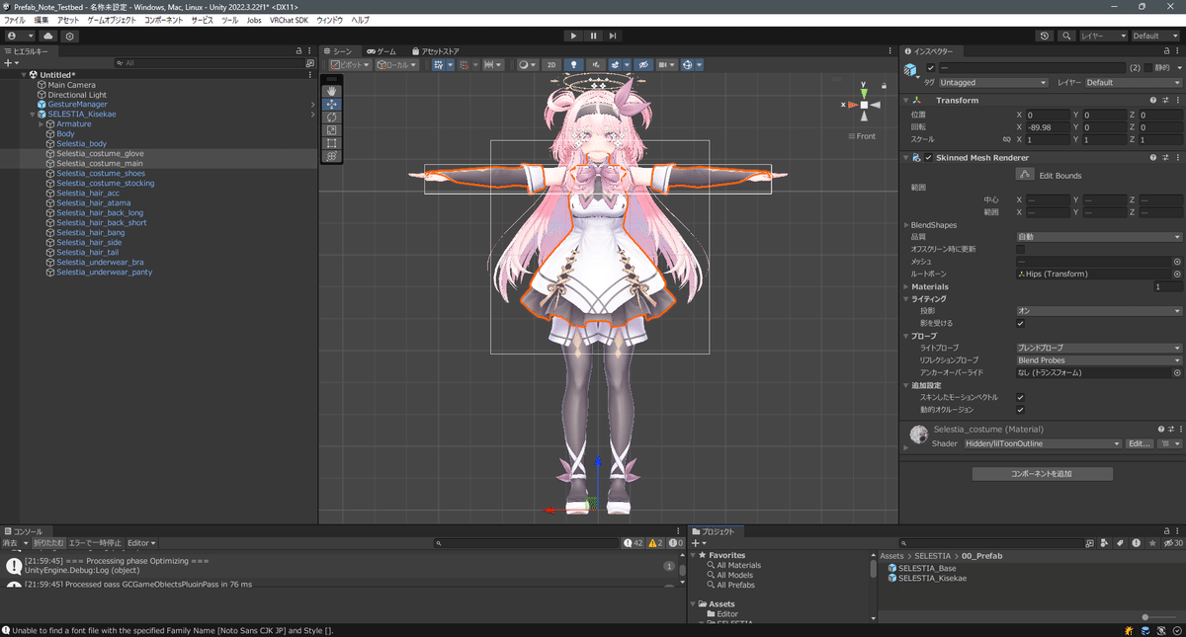
Task: Click the search icon in the main toolbar
Action: pos(1065,36)
